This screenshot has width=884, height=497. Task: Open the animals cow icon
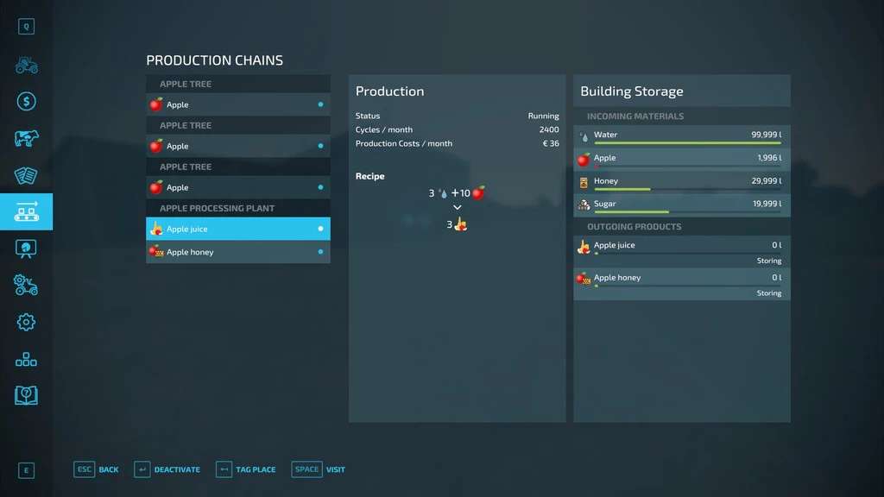tap(26, 139)
